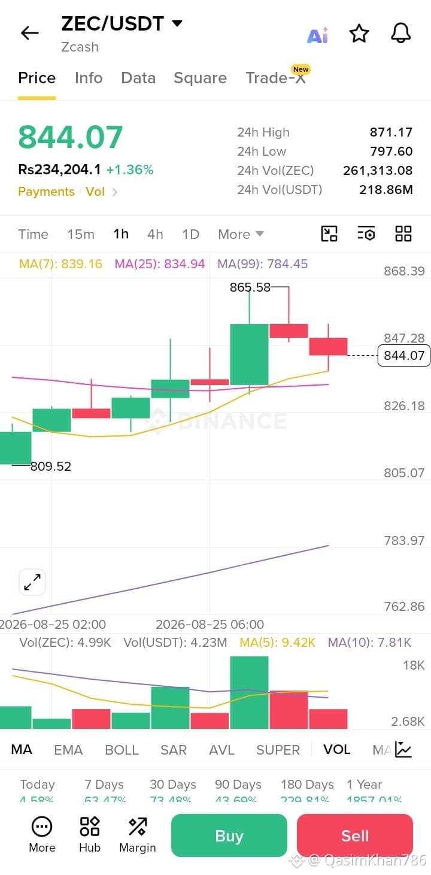431x875 pixels.
Task: Tap the 90 Days performance
Action: click(238, 791)
